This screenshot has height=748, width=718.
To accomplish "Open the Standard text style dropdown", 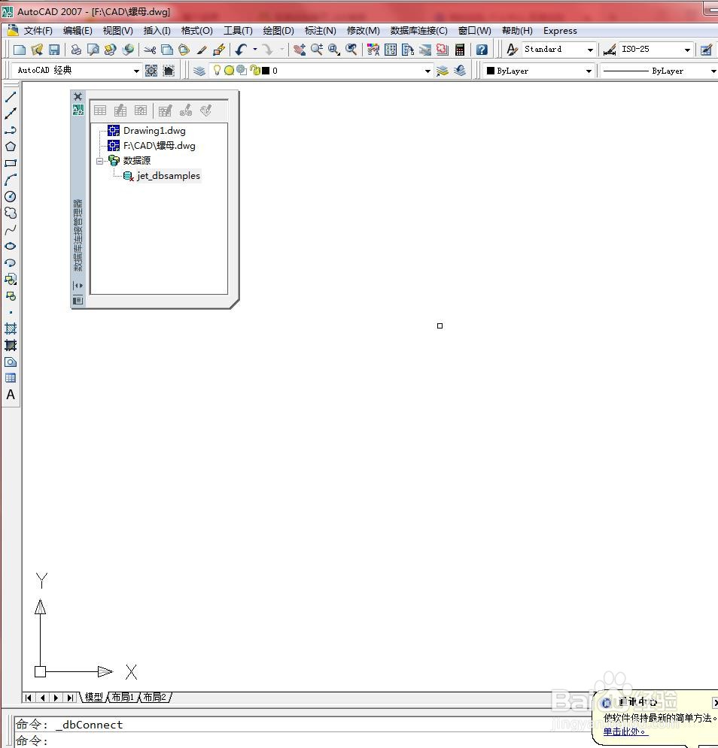I will click(591, 50).
